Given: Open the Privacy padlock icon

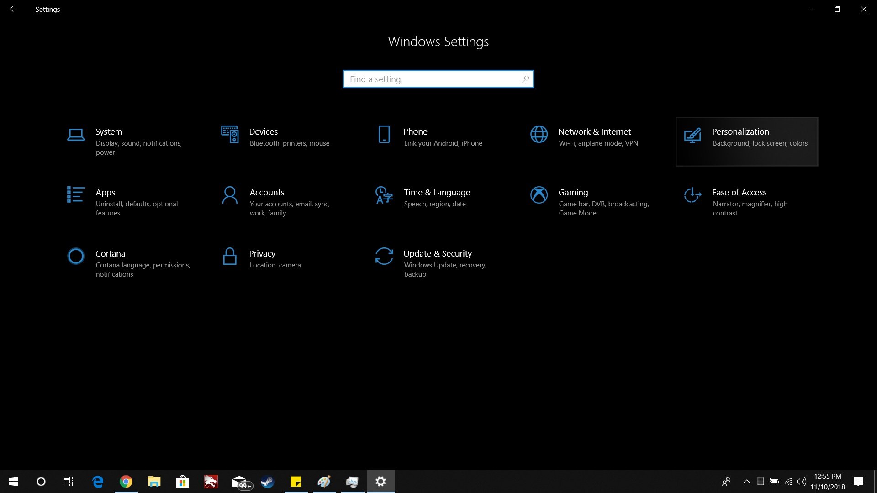Looking at the screenshot, I should (230, 256).
